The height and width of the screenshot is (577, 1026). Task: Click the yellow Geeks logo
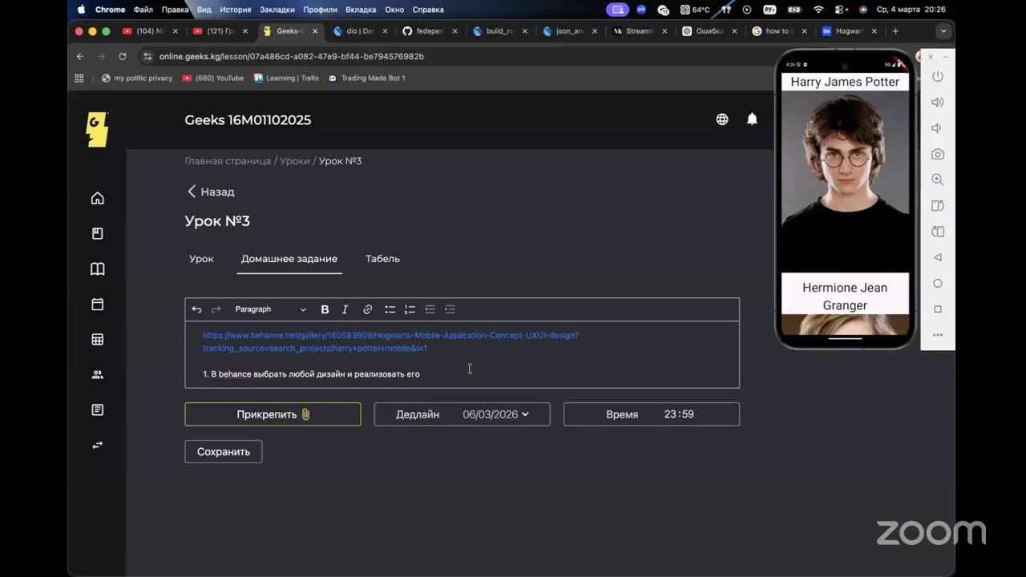[x=97, y=129]
